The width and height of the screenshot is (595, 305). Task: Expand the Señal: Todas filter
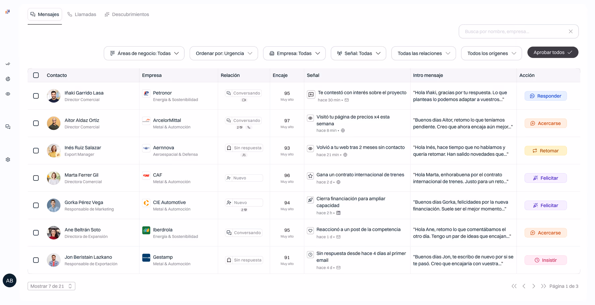pyautogui.click(x=358, y=53)
